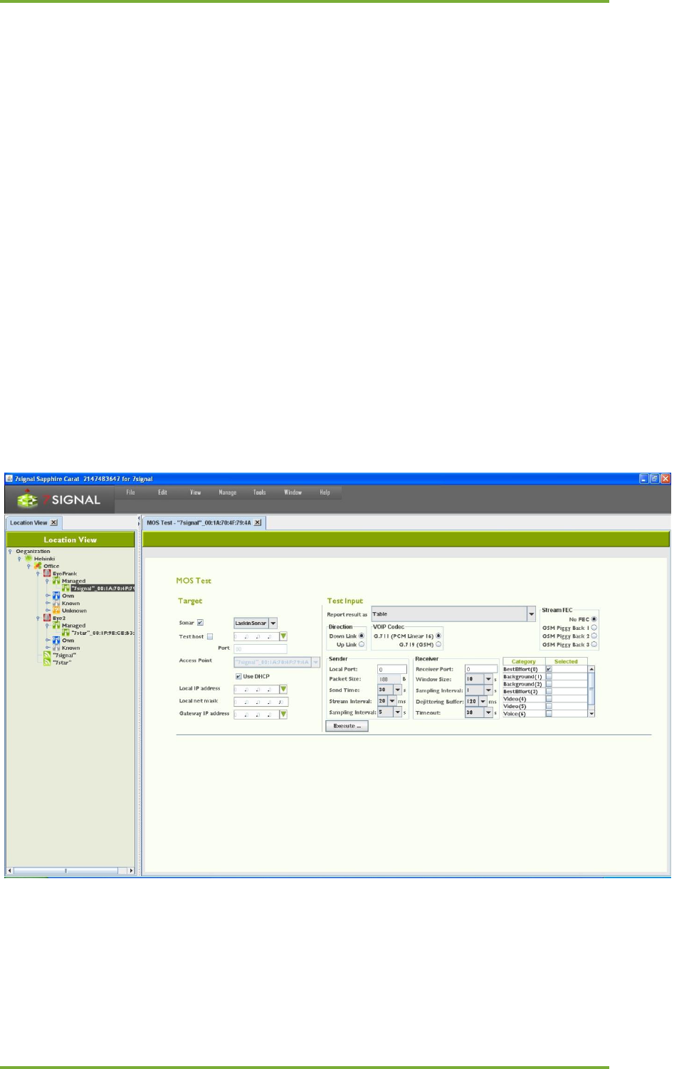Toggle the Sonar checkbox
684x1069 pixels.
200,623
